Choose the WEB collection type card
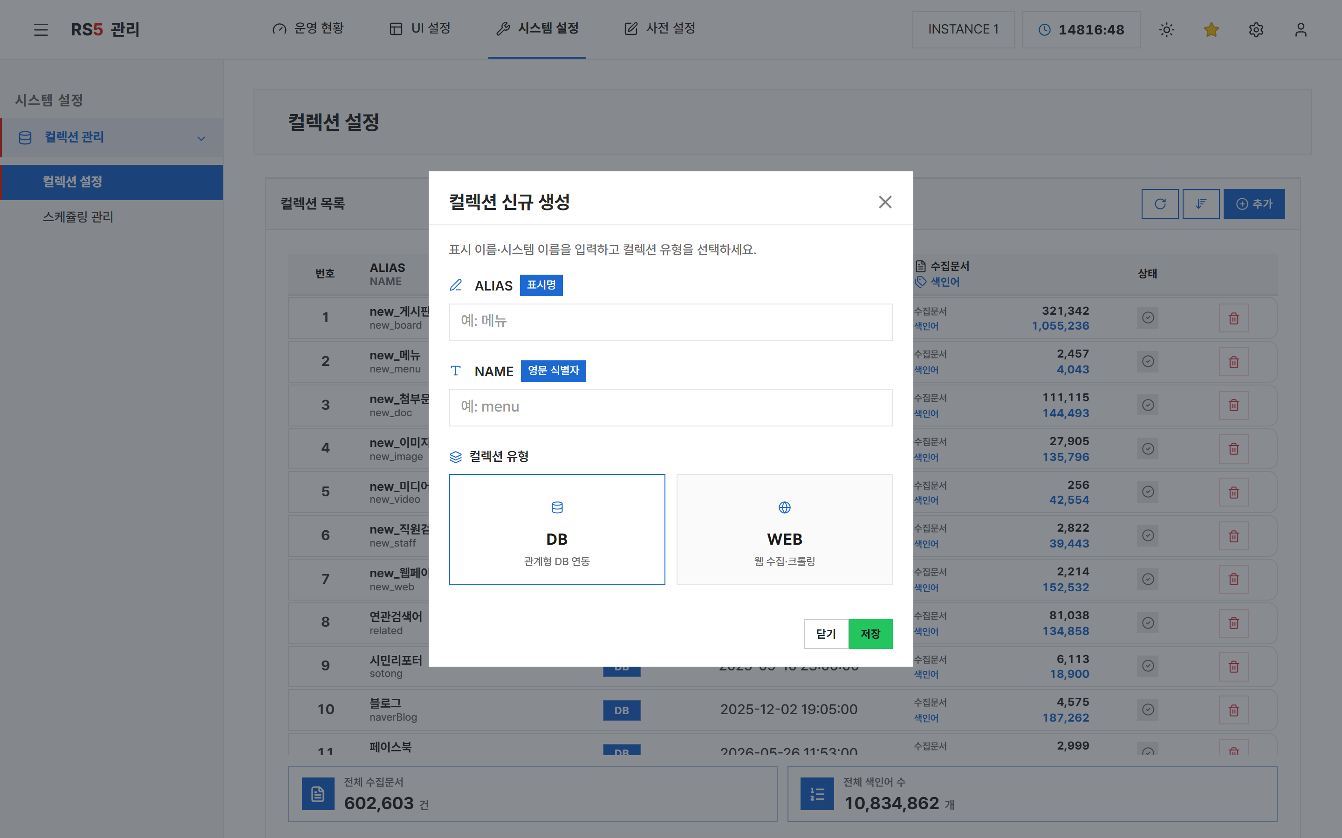 tap(784, 529)
